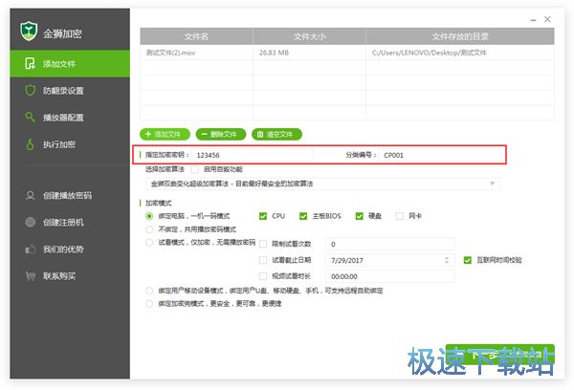Viewport: 574px width, 390px height.
Task: Click the 联系购买 shopping cart icon
Action: (31, 276)
